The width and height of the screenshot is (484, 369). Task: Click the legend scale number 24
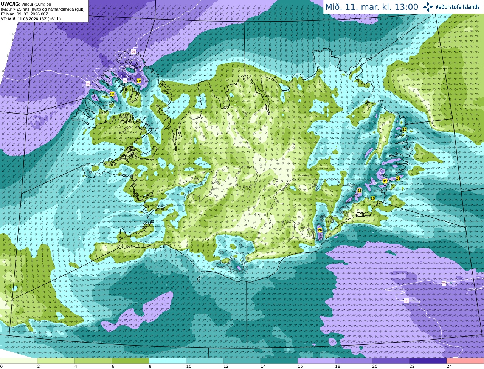coord(449,366)
